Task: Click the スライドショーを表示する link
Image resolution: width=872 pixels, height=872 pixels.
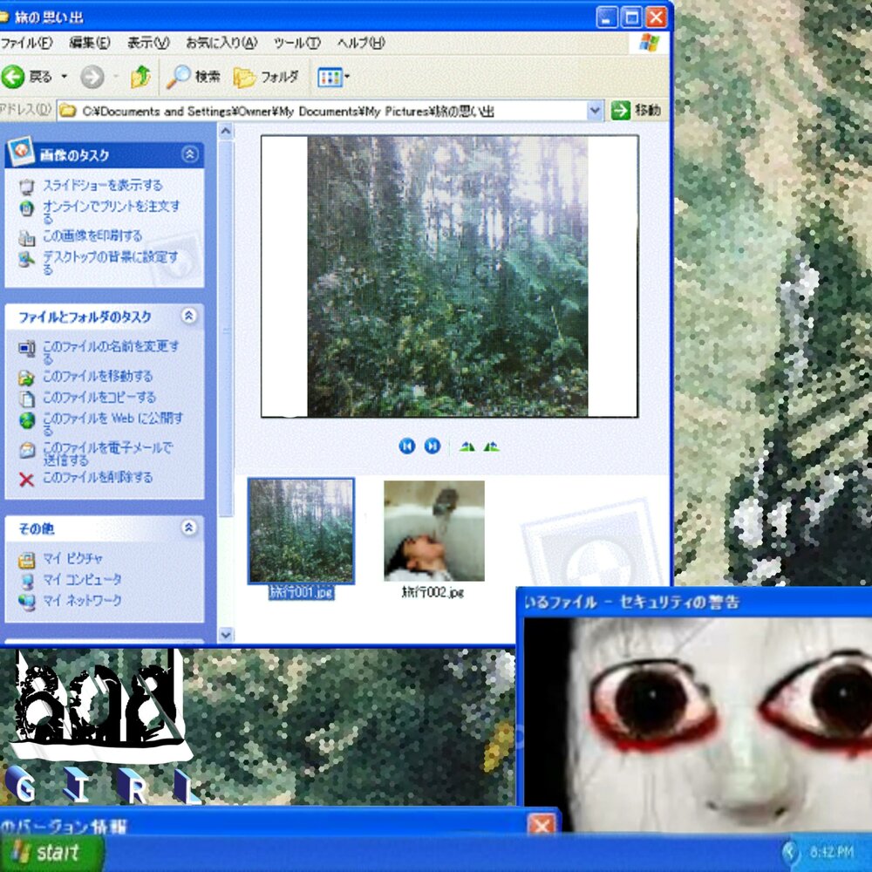Action: pyautogui.click(x=102, y=185)
